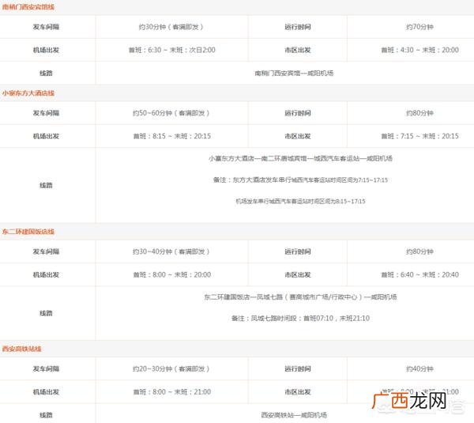The image size is (474, 423).
Task: Click note mentioning time range 8:15~17:15
Action: coord(300,201)
